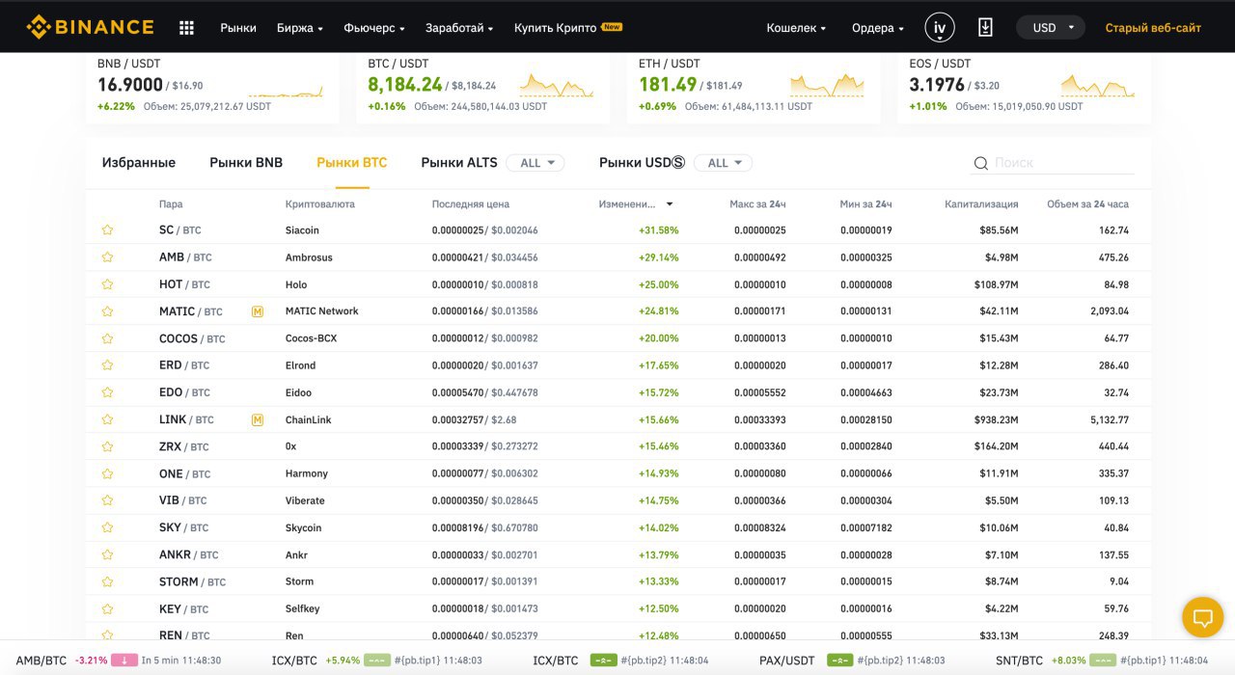This screenshot has width=1235, height=675.
Task: Sort by Объем за 24 часа header
Action: click(x=1087, y=204)
